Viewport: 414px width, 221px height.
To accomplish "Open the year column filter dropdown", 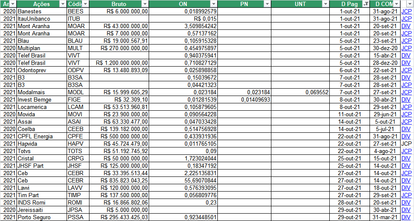I will pyautogui.click(x=13, y=4).
